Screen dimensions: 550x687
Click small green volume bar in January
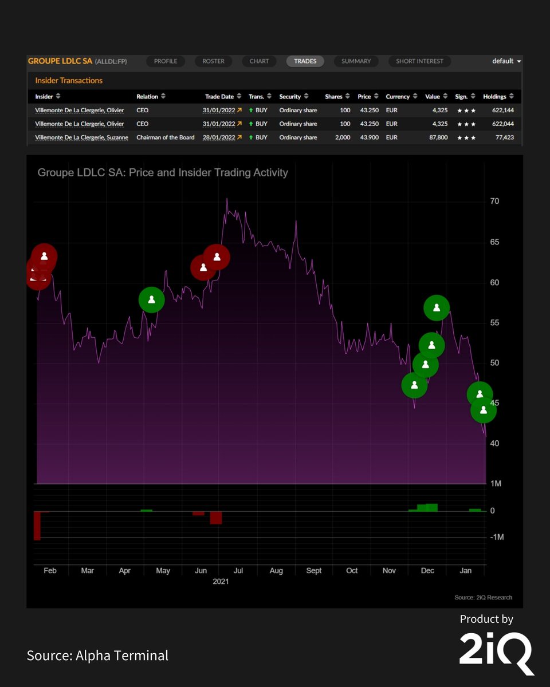(x=475, y=510)
